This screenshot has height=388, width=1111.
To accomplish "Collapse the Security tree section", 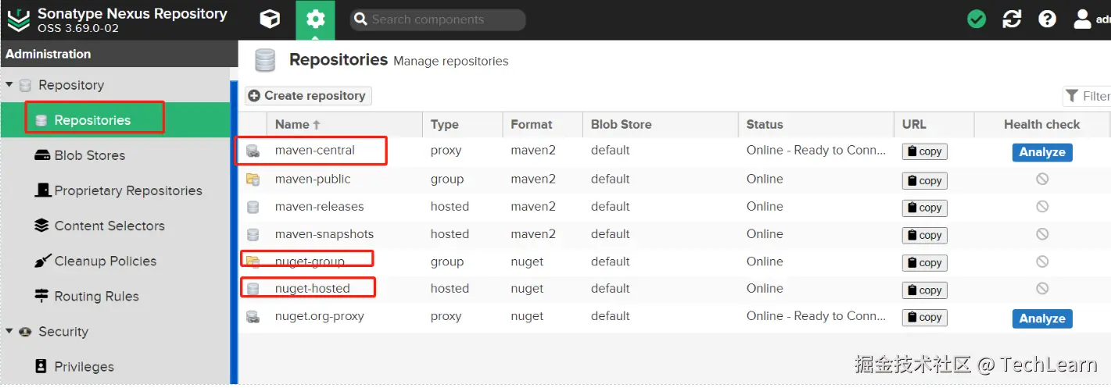I will [x=9, y=331].
